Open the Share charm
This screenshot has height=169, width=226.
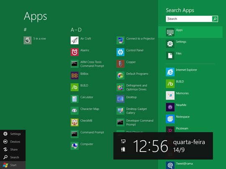pos(13,149)
